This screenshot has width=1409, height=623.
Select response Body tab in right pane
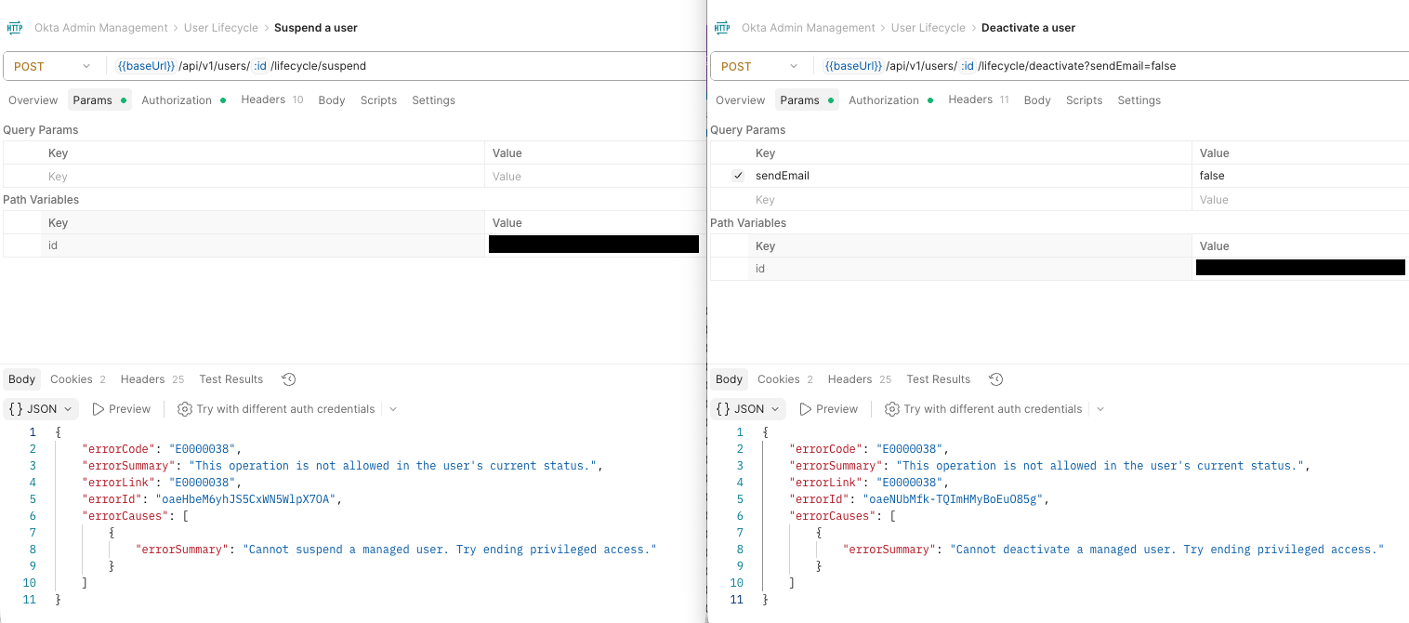coord(730,379)
